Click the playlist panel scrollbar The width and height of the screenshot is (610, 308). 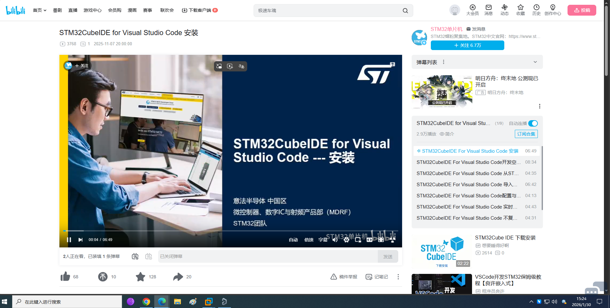pyautogui.click(x=542, y=178)
